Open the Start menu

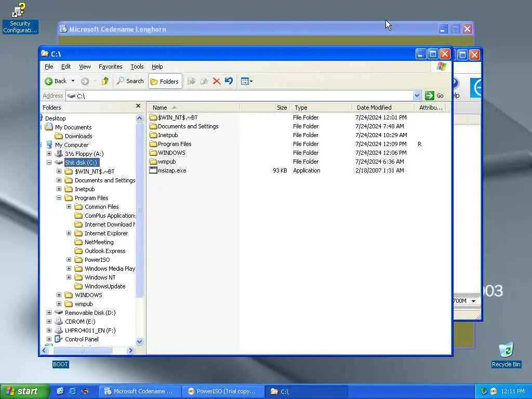click(24, 392)
